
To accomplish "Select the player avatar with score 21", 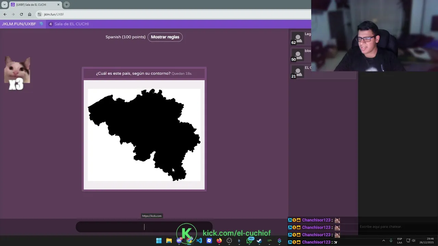I will (298, 71).
